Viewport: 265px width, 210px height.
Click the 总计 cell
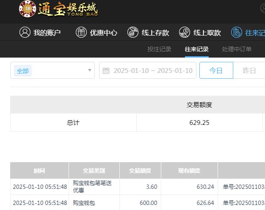point(73,122)
